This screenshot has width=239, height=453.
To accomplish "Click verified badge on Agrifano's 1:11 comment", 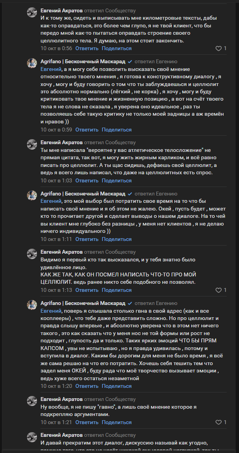I will click(130, 194).
